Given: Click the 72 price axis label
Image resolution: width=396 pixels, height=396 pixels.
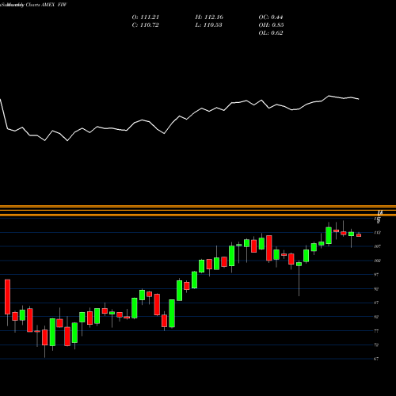Looking at the screenshot, I should point(376,345).
